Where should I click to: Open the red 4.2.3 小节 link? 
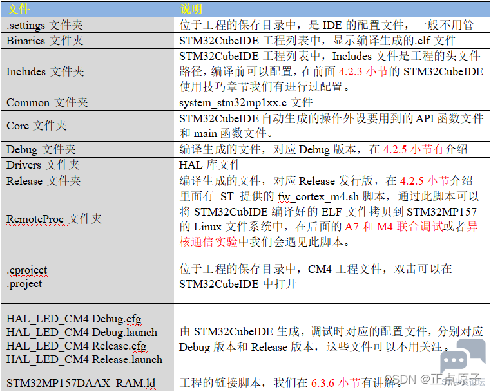359,71
